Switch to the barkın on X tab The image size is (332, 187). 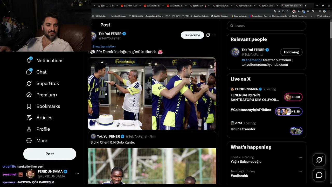click(x=200, y=6)
